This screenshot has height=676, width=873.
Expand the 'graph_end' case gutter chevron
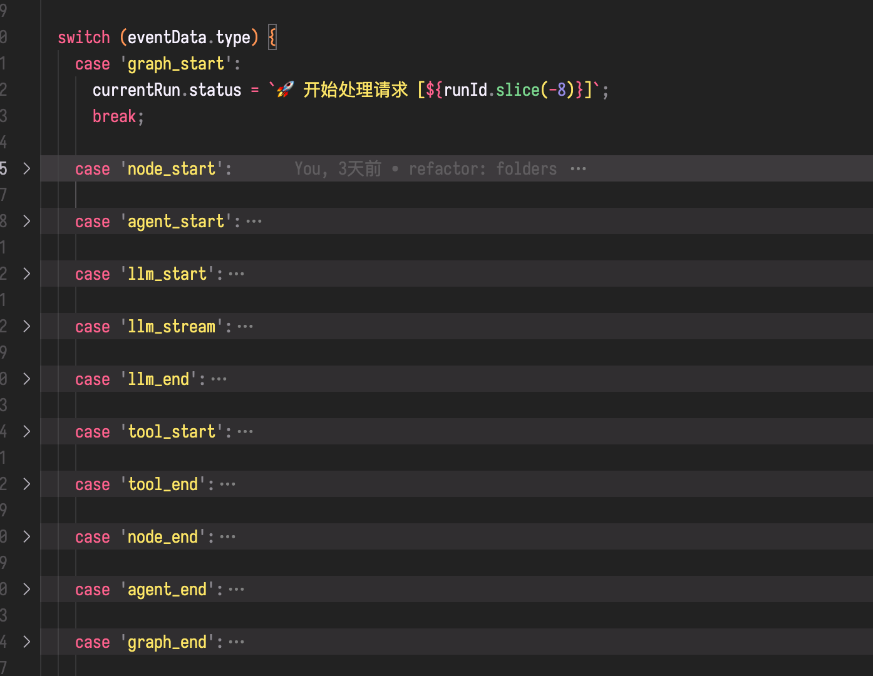pyautogui.click(x=27, y=642)
